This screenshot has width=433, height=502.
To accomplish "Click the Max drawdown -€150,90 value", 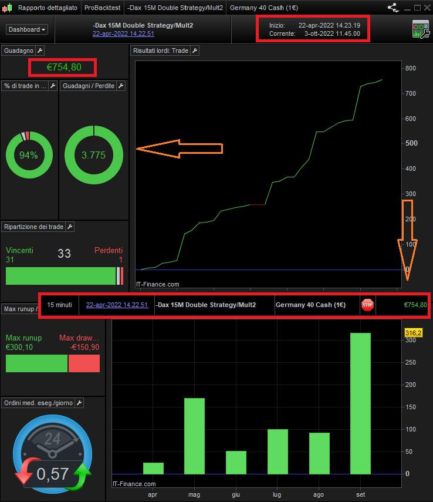I will (x=84, y=347).
